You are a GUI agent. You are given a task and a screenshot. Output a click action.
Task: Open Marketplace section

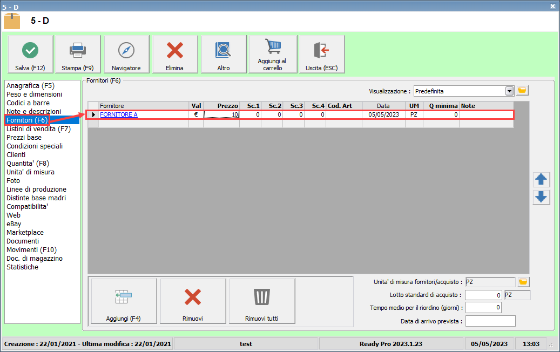[25, 232]
